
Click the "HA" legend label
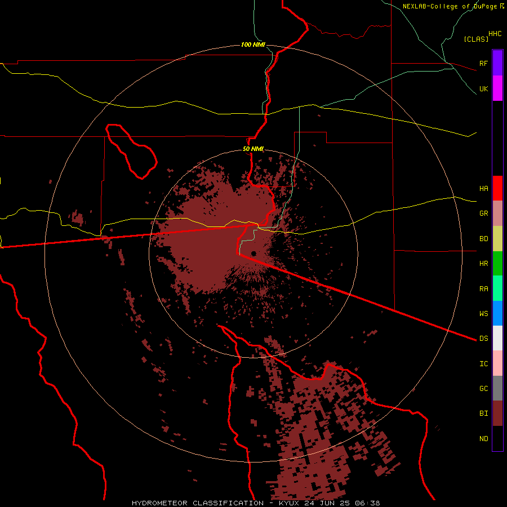tap(483, 189)
